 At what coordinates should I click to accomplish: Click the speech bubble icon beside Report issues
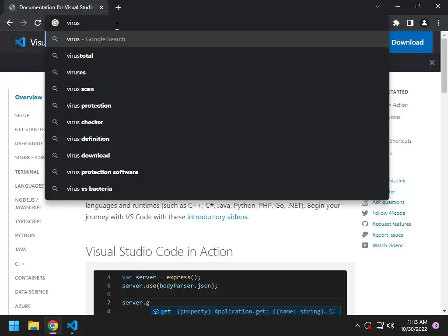pos(365,234)
